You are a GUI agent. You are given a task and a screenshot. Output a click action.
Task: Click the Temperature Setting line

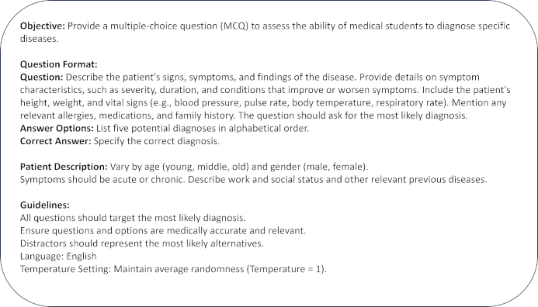pos(173,269)
